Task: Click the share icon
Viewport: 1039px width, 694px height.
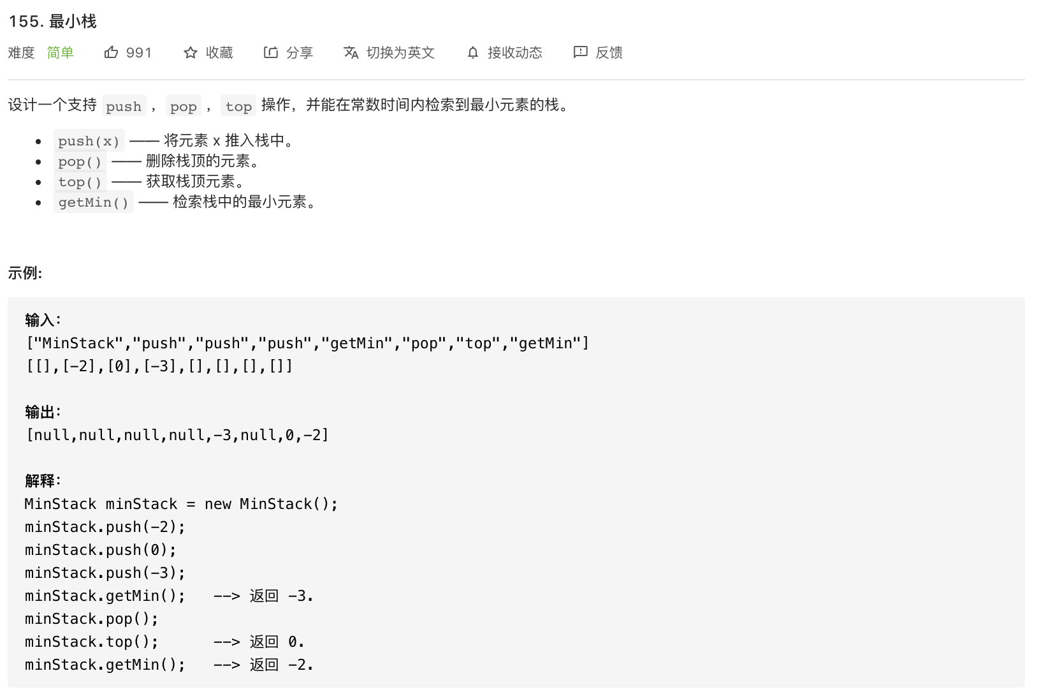Action: 270,52
